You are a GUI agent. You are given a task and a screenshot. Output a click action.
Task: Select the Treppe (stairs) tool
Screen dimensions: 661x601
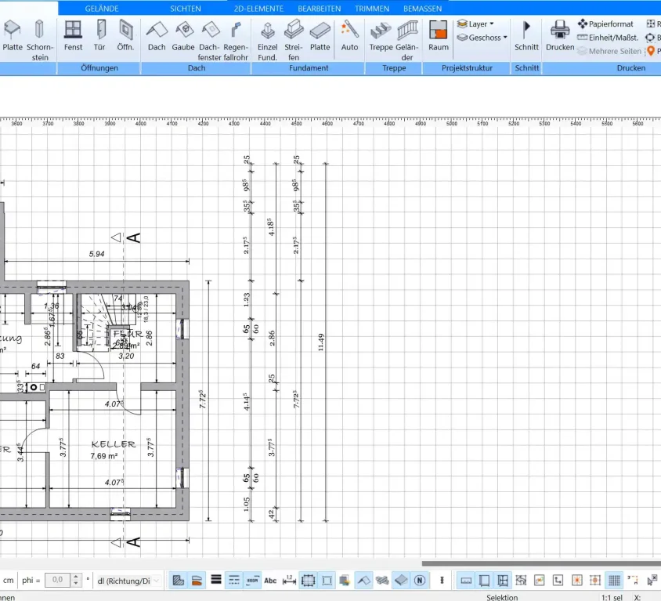click(381, 36)
